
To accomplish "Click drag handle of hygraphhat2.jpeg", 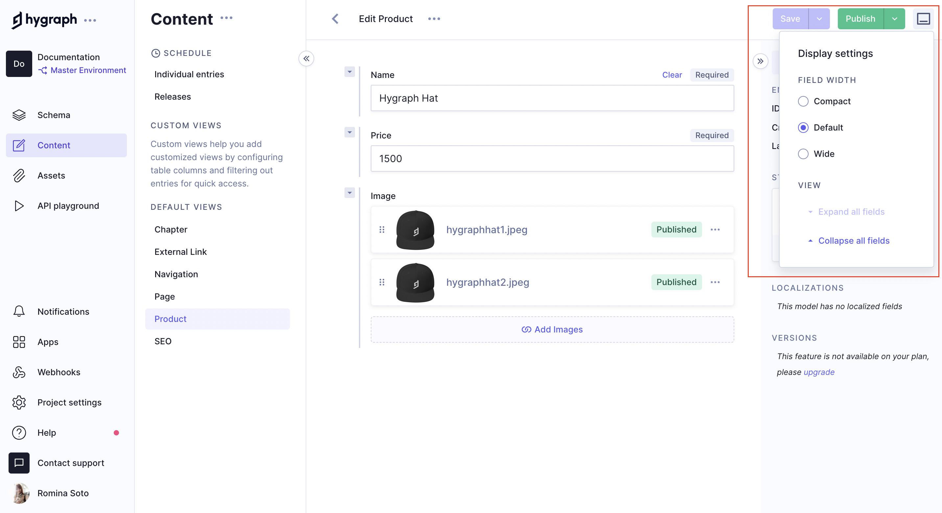I will 382,282.
